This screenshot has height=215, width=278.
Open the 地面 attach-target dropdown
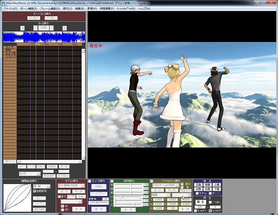[161, 195]
